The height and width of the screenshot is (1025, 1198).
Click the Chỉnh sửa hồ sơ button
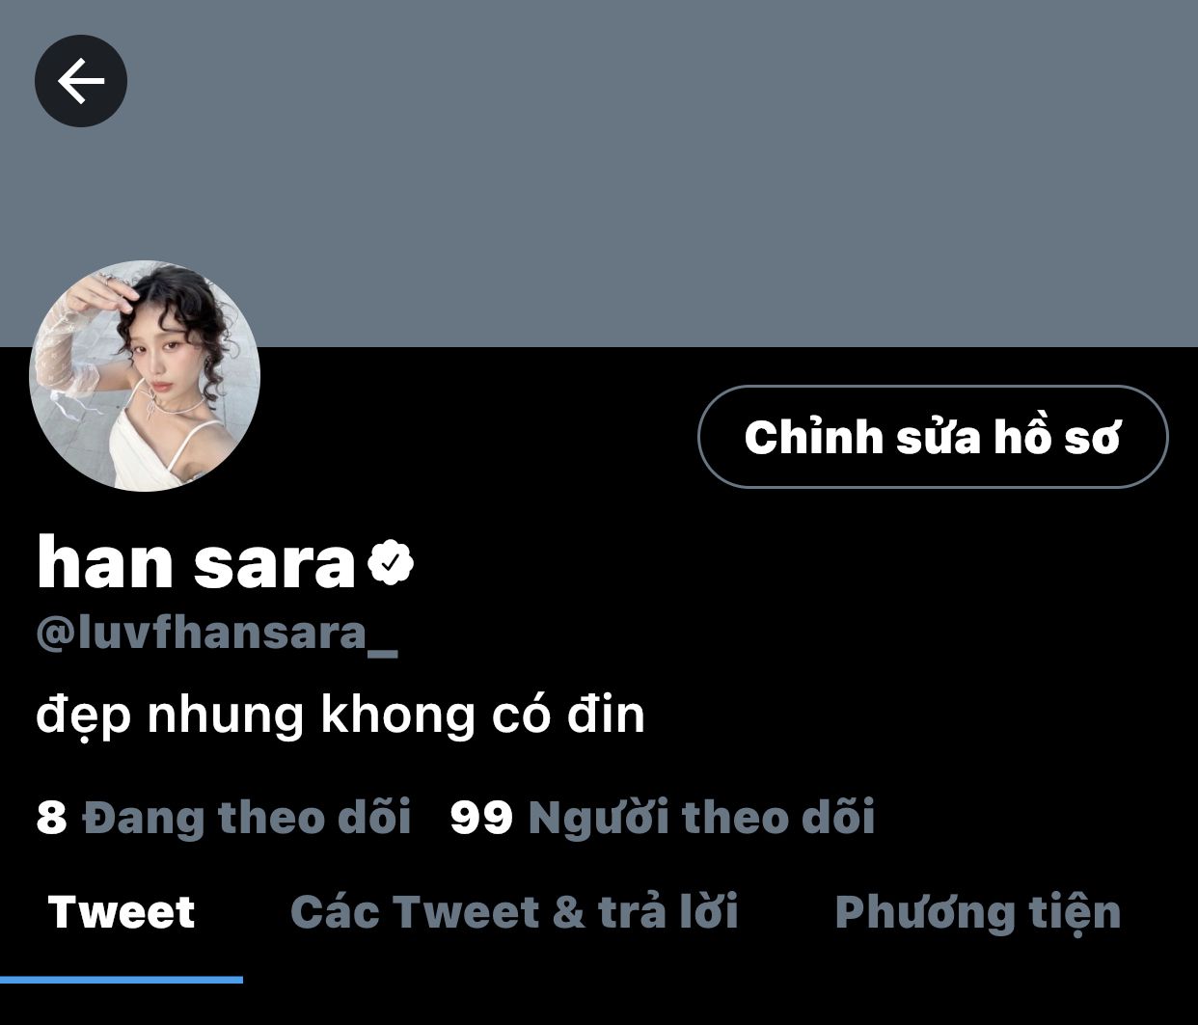933,437
